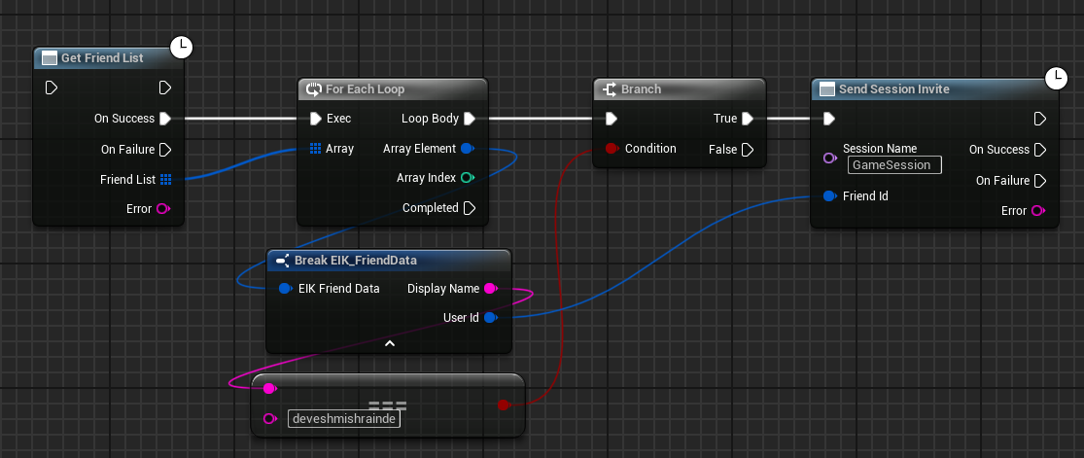Viewport: 1084px width, 458px height.
Task: Click the Display Name output pin
Action: click(490, 289)
